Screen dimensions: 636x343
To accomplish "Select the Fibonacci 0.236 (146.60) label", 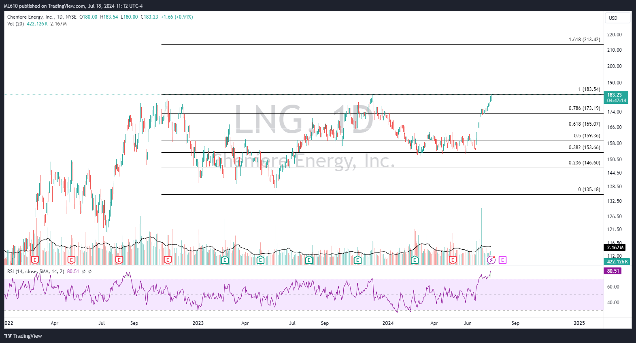I will tap(584, 163).
